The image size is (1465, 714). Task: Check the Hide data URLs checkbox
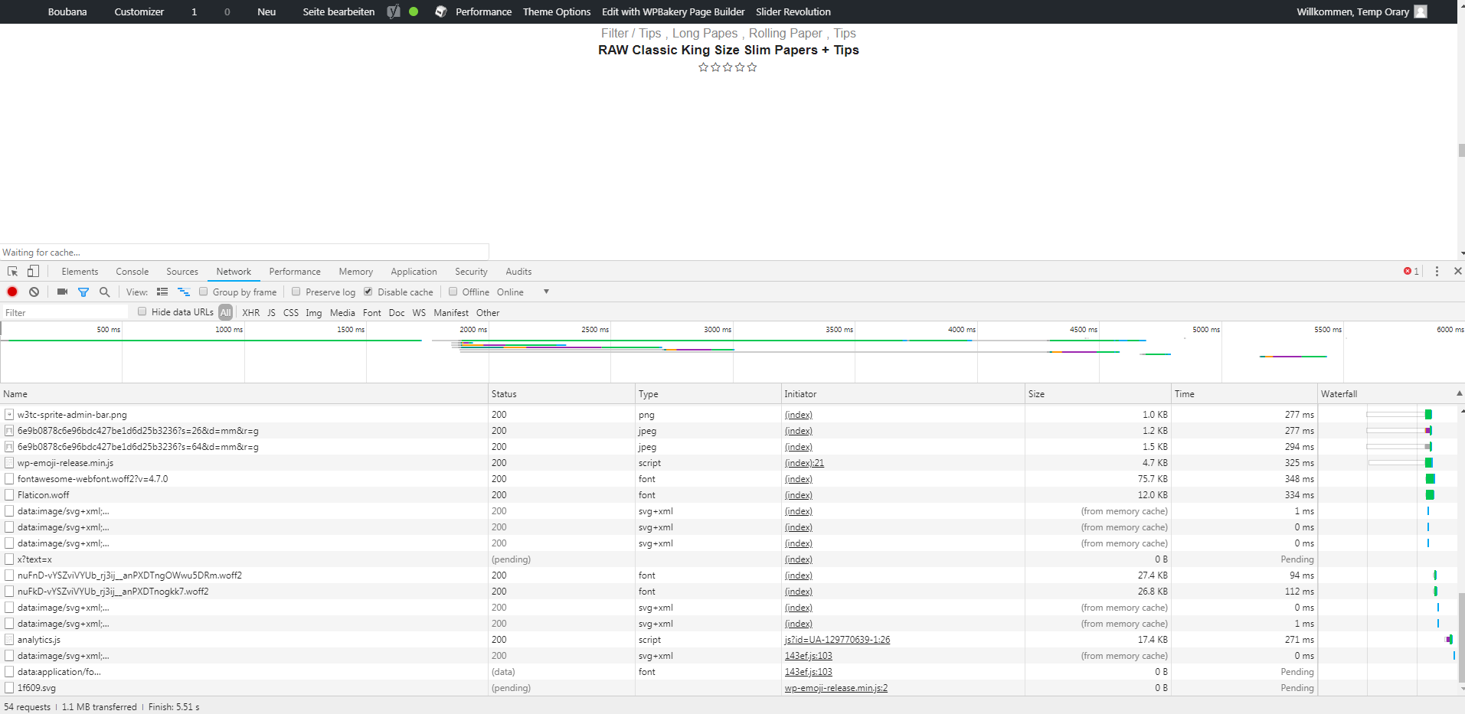(142, 311)
